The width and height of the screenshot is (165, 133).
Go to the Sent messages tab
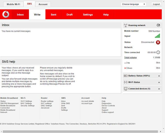point(54,15)
